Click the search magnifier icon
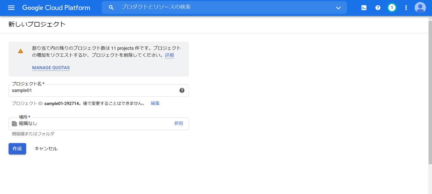432x194 pixels. [111, 7]
